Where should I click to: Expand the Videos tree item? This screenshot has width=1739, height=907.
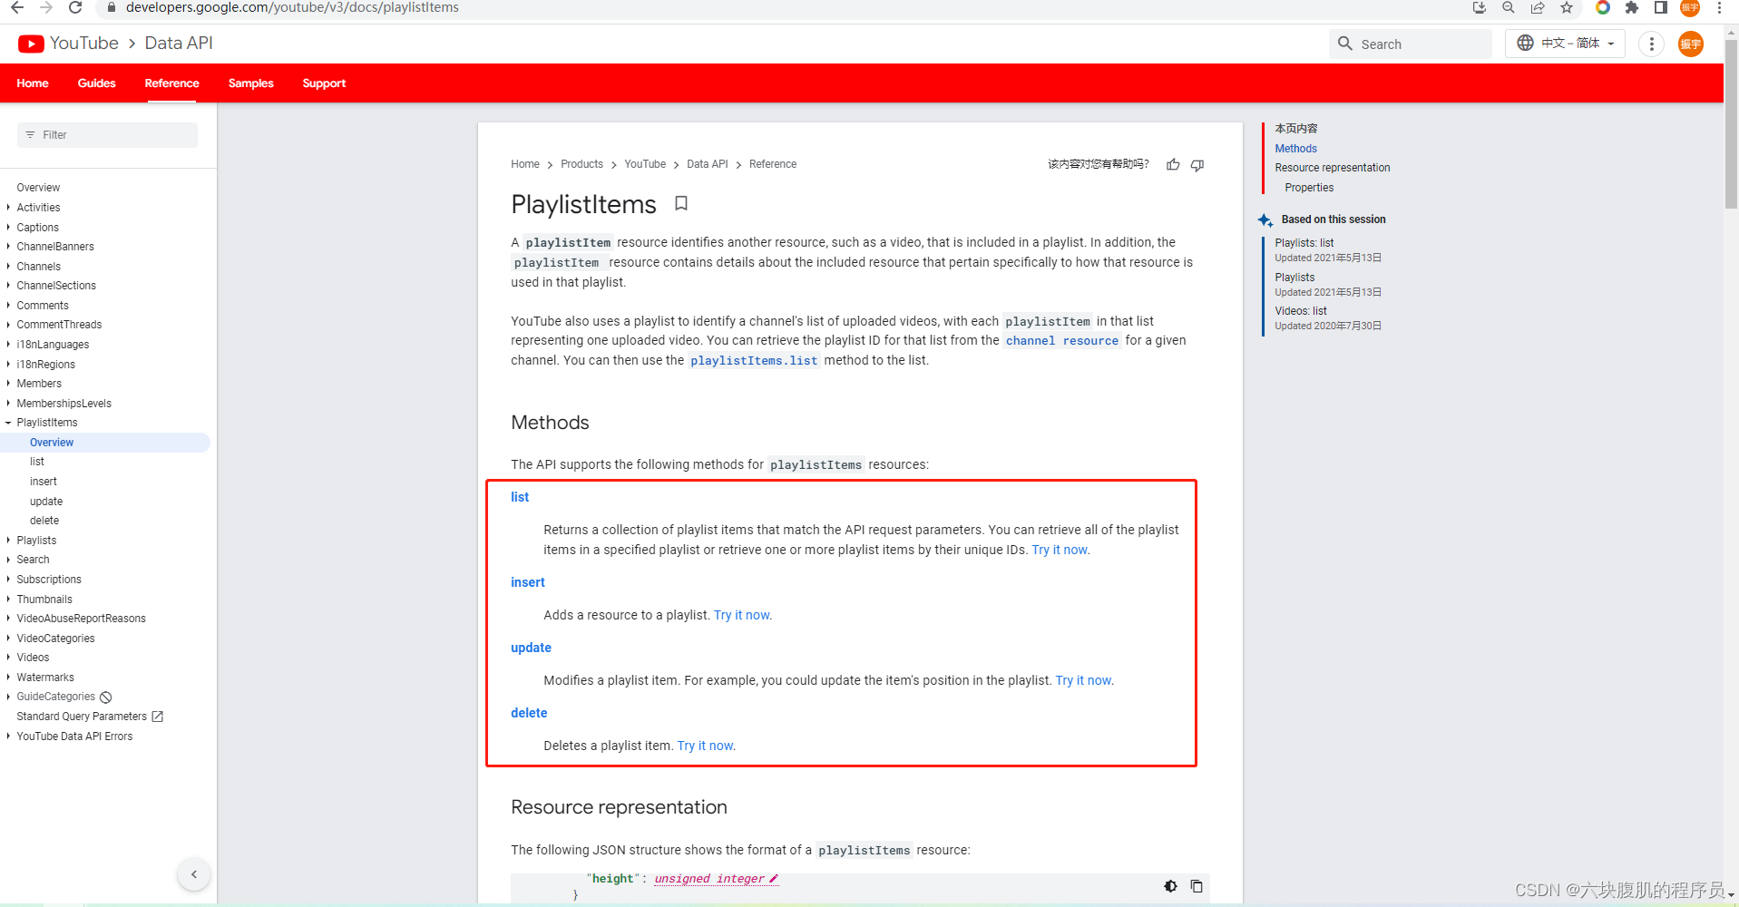pyautogui.click(x=8, y=658)
